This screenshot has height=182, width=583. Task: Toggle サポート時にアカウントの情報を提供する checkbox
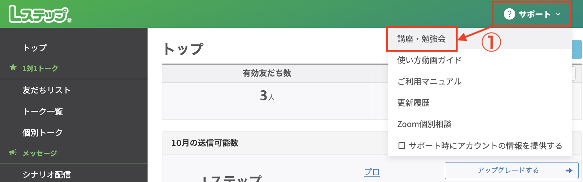[401, 146]
